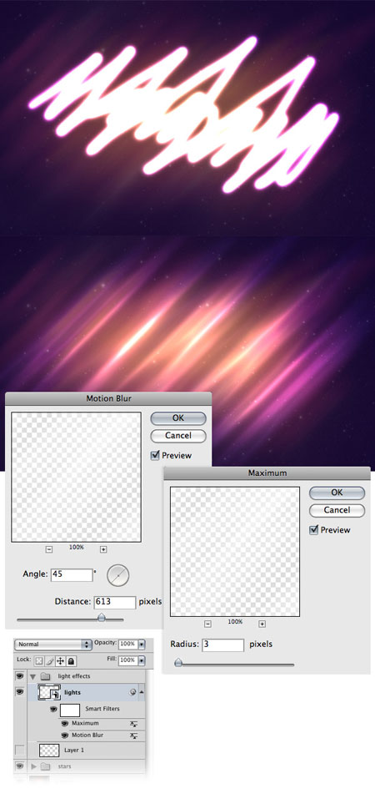Click the Opacity value field
Viewport: 375px width, 799px height.
tap(128, 645)
